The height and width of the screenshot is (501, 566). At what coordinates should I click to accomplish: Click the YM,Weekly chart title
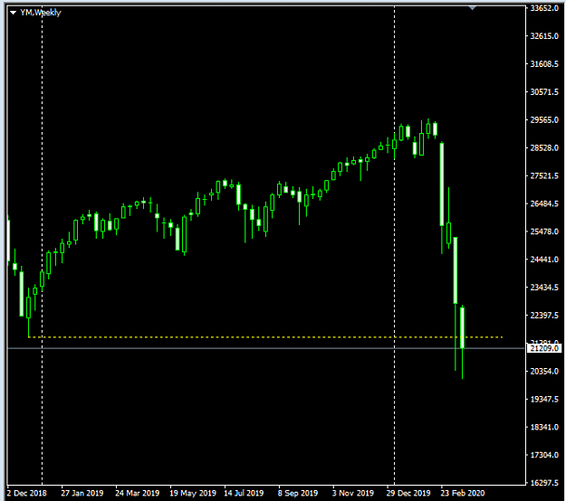[41, 13]
